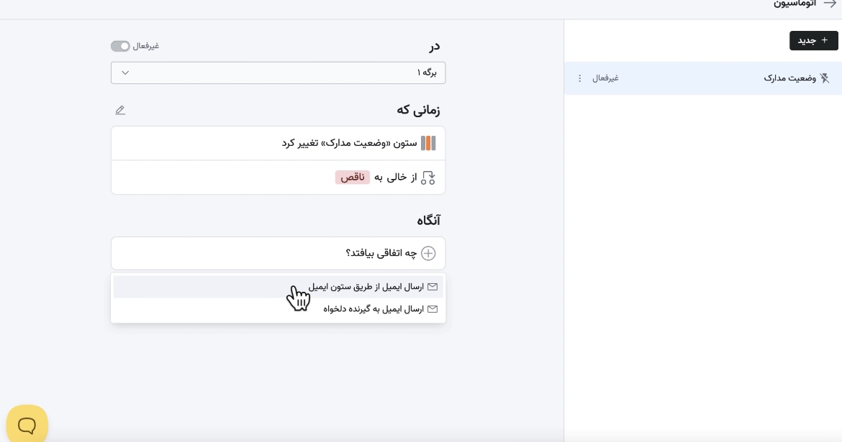Click the chevron arrow of sheet selector
The width and height of the screenshot is (842, 442).
tap(125, 73)
